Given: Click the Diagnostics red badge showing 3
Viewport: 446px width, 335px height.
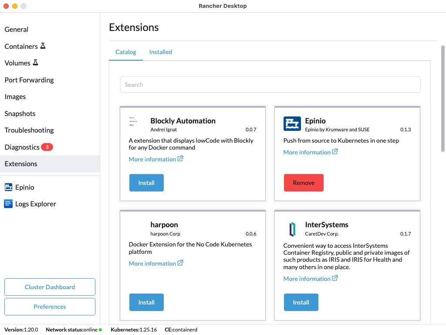Looking at the screenshot, I should (47, 147).
